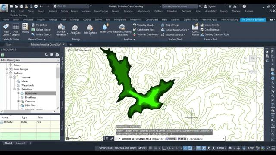Select the Recorte boundary row
Screen dimensions: 276x155
pos(30,122)
